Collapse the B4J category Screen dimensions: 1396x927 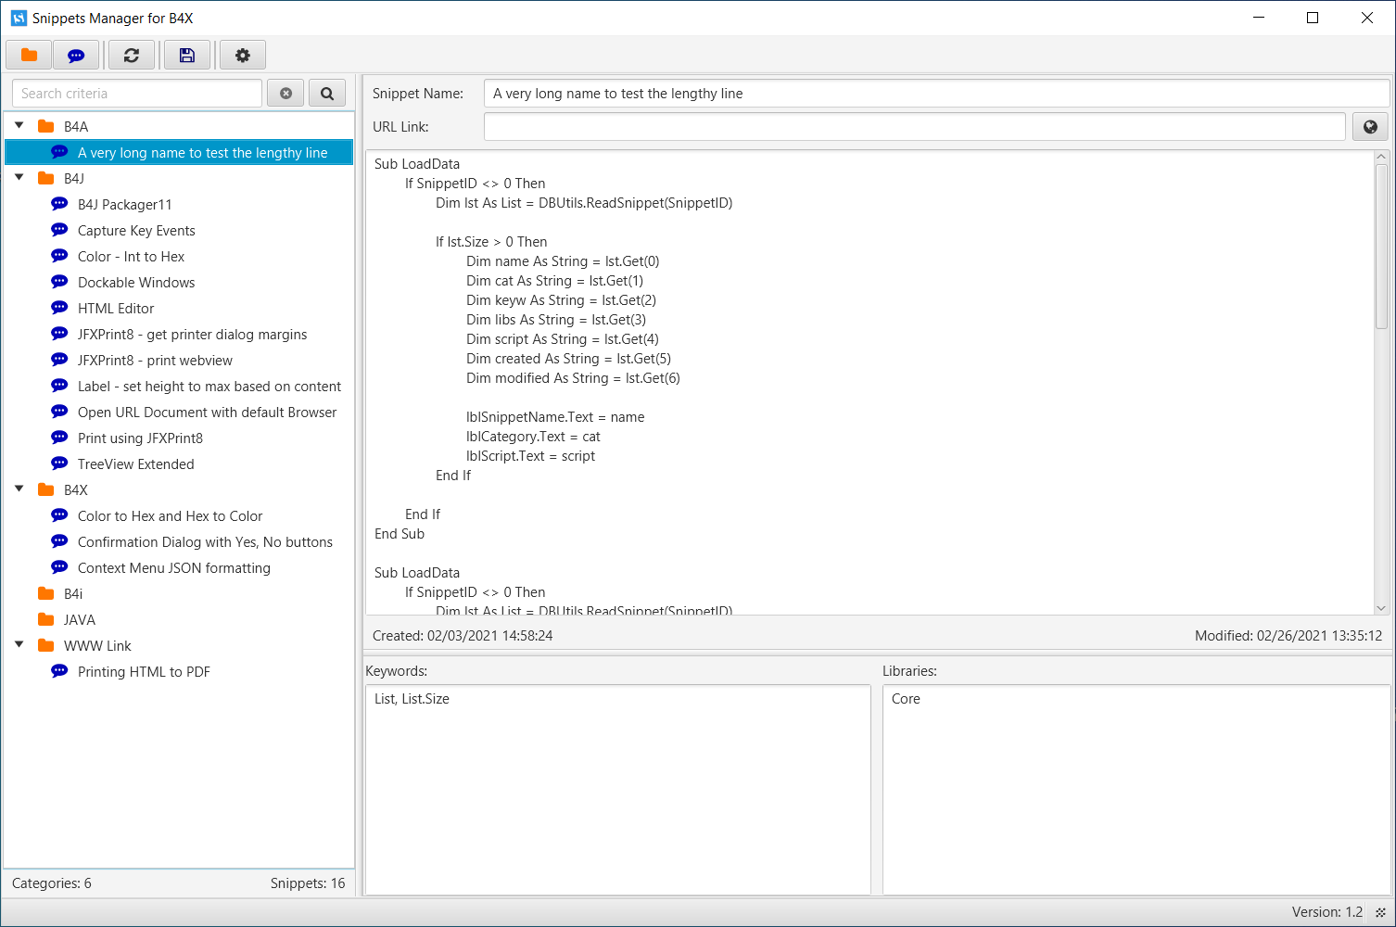click(19, 177)
